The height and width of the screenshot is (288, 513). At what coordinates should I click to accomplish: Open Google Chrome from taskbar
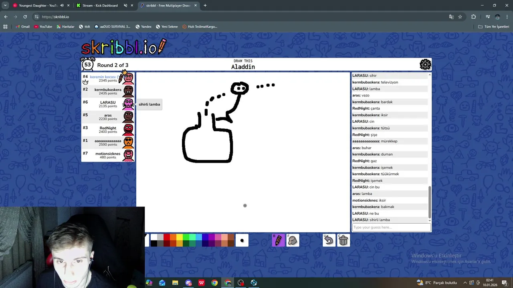[x=215, y=283]
